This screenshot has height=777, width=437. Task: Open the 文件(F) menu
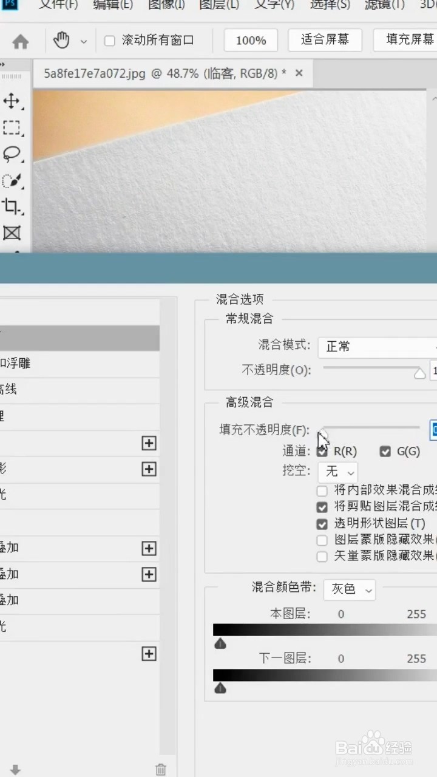(58, 5)
